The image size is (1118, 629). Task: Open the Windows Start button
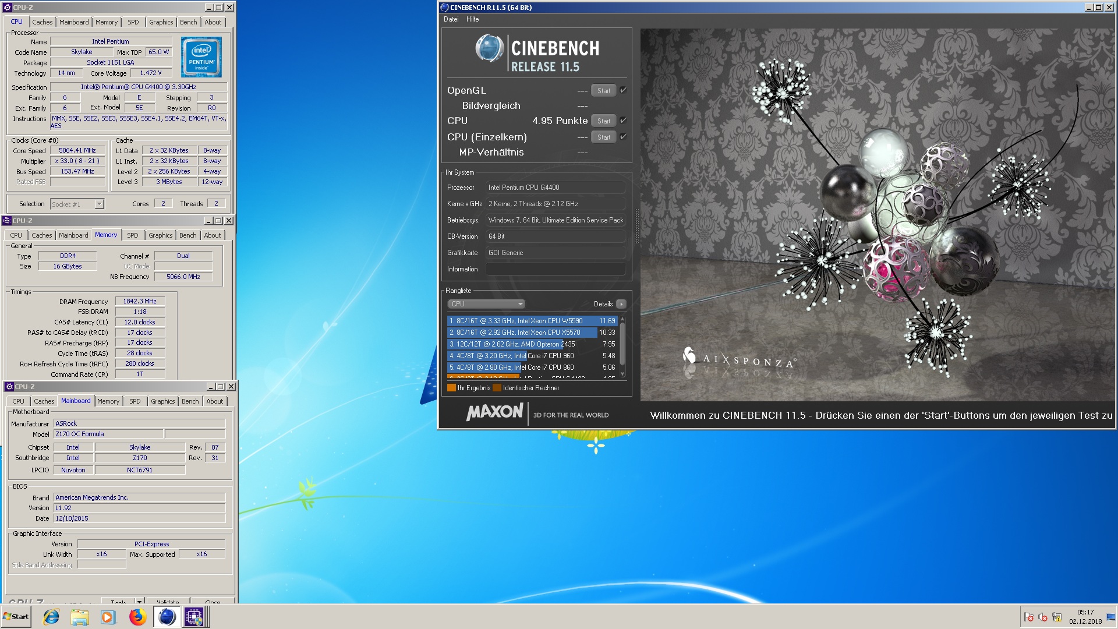16,617
